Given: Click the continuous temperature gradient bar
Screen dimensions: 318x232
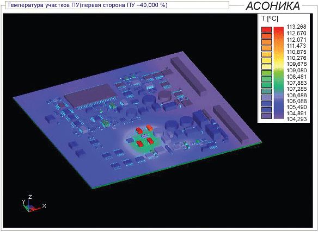Looking at the screenshot, I should coord(279,73).
